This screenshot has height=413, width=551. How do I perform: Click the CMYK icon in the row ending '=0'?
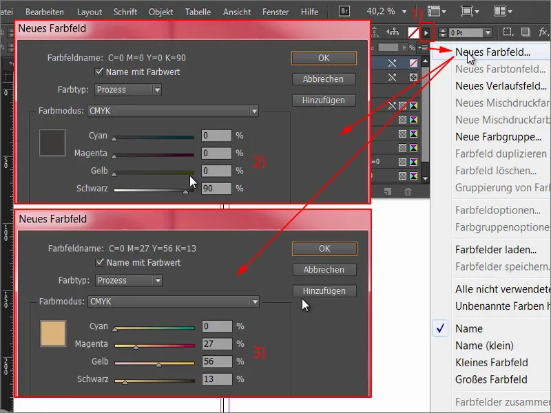(414, 162)
